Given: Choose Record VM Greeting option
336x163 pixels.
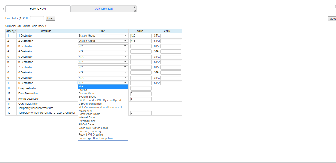Looking at the screenshot, I should click(91, 135).
